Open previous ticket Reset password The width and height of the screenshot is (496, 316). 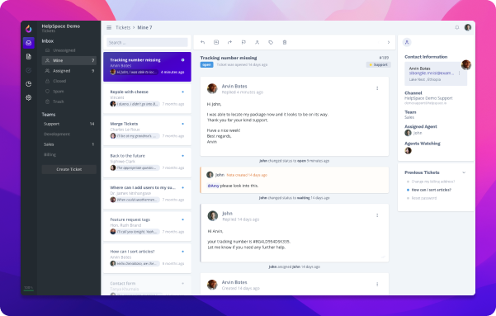(x=424, y=198)
